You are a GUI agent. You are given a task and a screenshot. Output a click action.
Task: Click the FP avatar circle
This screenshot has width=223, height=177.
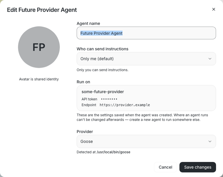[x=39, y=47]
